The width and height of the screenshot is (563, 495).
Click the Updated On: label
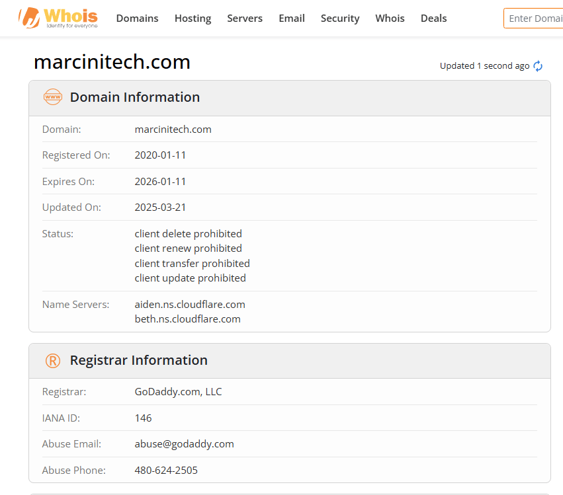pos(71,208)
